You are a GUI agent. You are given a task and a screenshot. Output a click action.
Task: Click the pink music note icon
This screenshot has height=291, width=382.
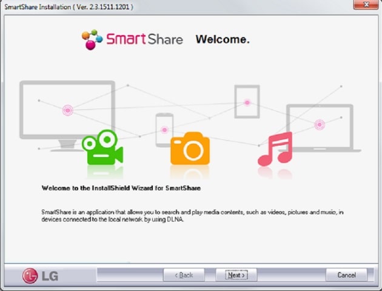point(275,149)
